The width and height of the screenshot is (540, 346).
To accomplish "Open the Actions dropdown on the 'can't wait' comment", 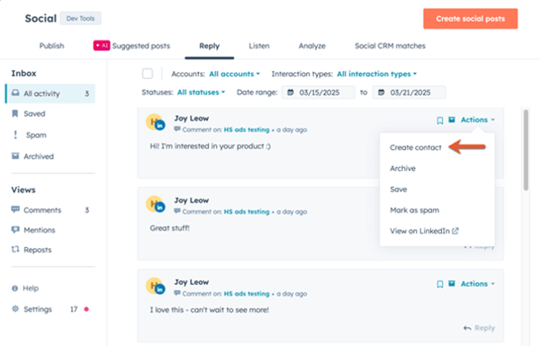I will pos(478,284).
